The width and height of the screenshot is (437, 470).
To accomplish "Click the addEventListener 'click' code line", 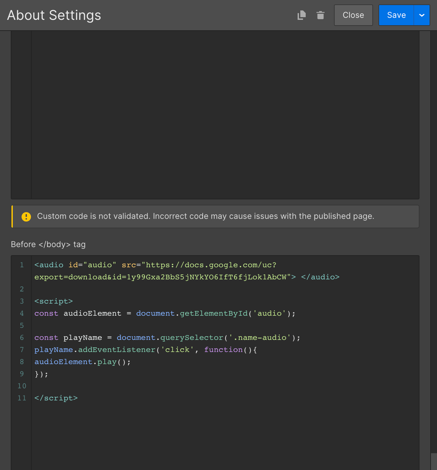I will coord(145,350).
